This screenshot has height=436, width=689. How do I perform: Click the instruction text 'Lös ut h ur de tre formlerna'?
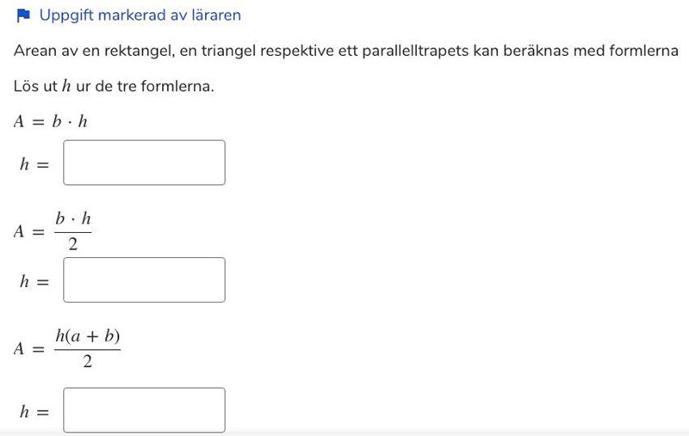click(113, 87)
